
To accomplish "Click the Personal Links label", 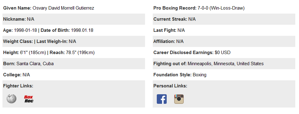I will (170, 86).
